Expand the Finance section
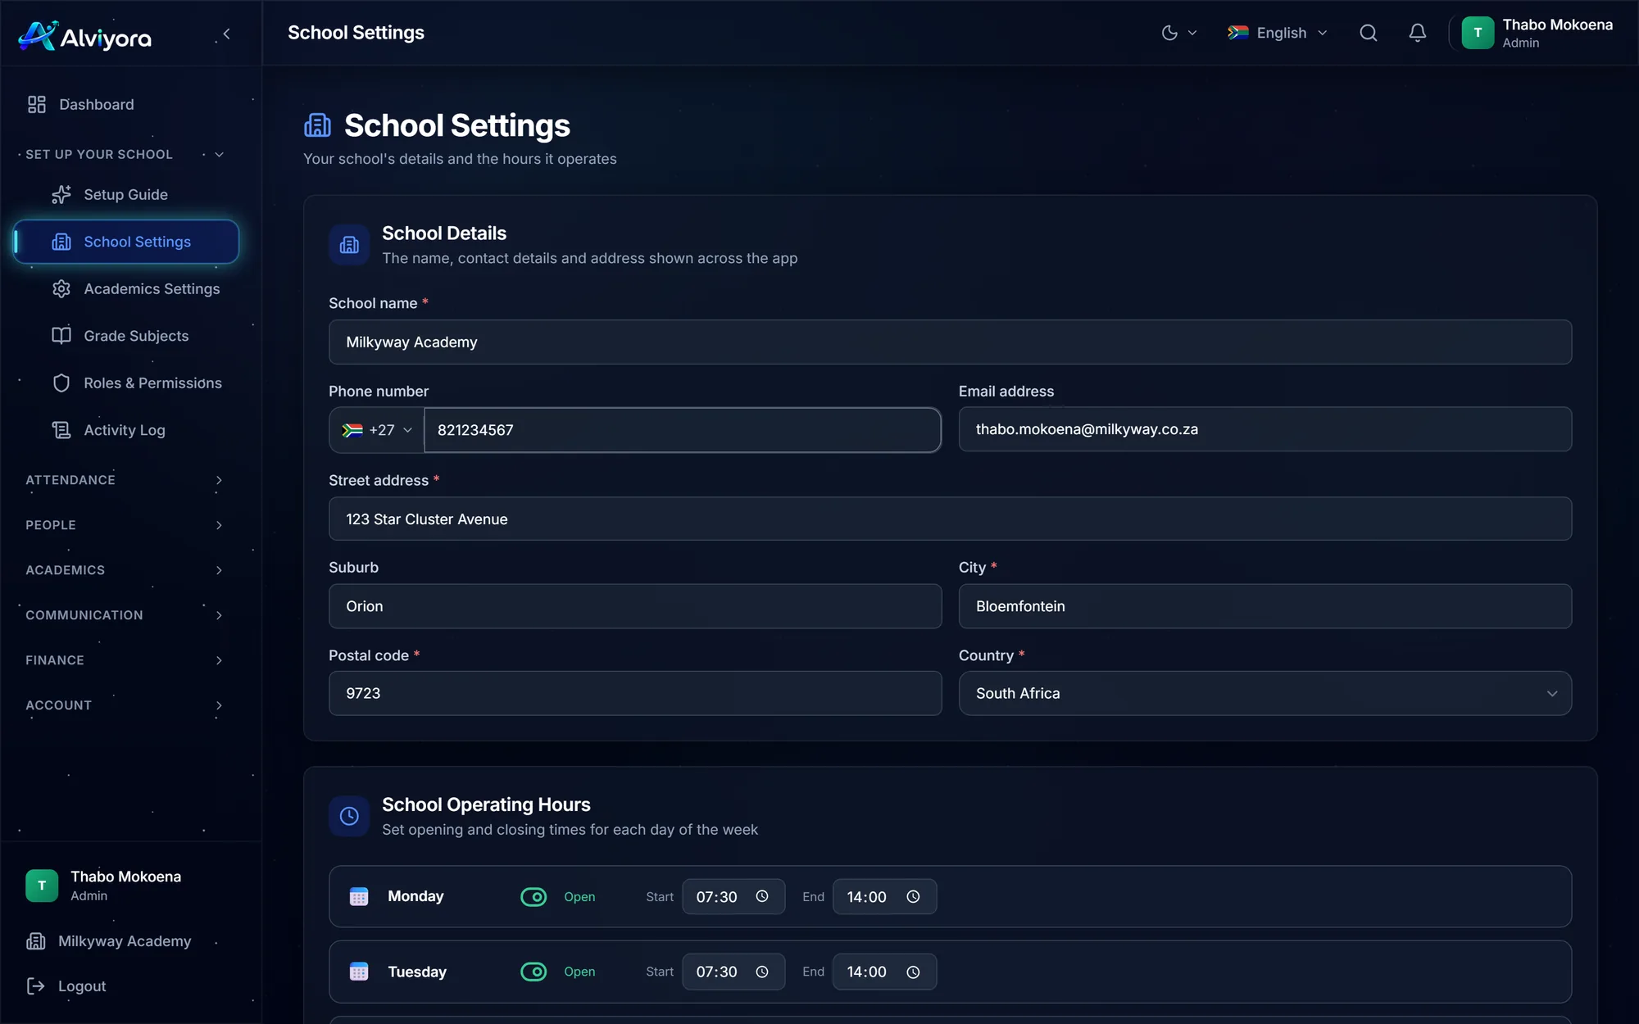Image resolution: width=1639 pixels, height=1024 pixels. click(125, 660)
